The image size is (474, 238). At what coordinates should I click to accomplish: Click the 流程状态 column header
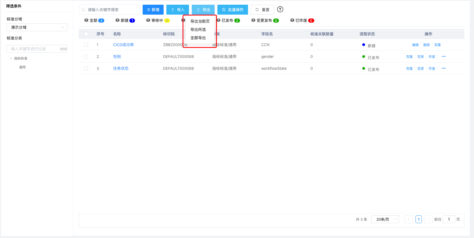click(x=367, y=34)
